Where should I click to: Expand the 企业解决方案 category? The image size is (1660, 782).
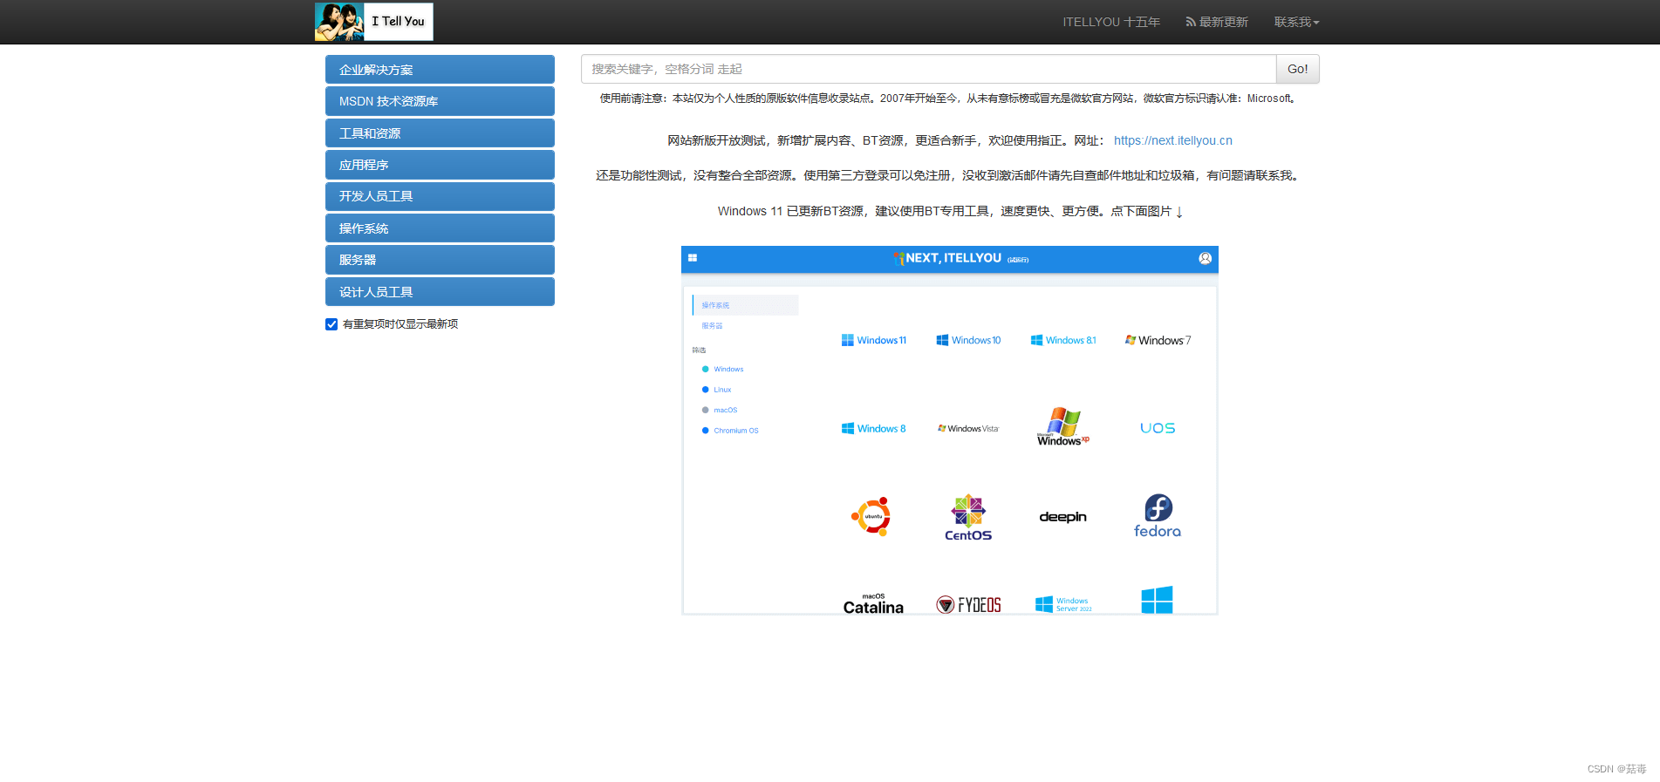440,70
